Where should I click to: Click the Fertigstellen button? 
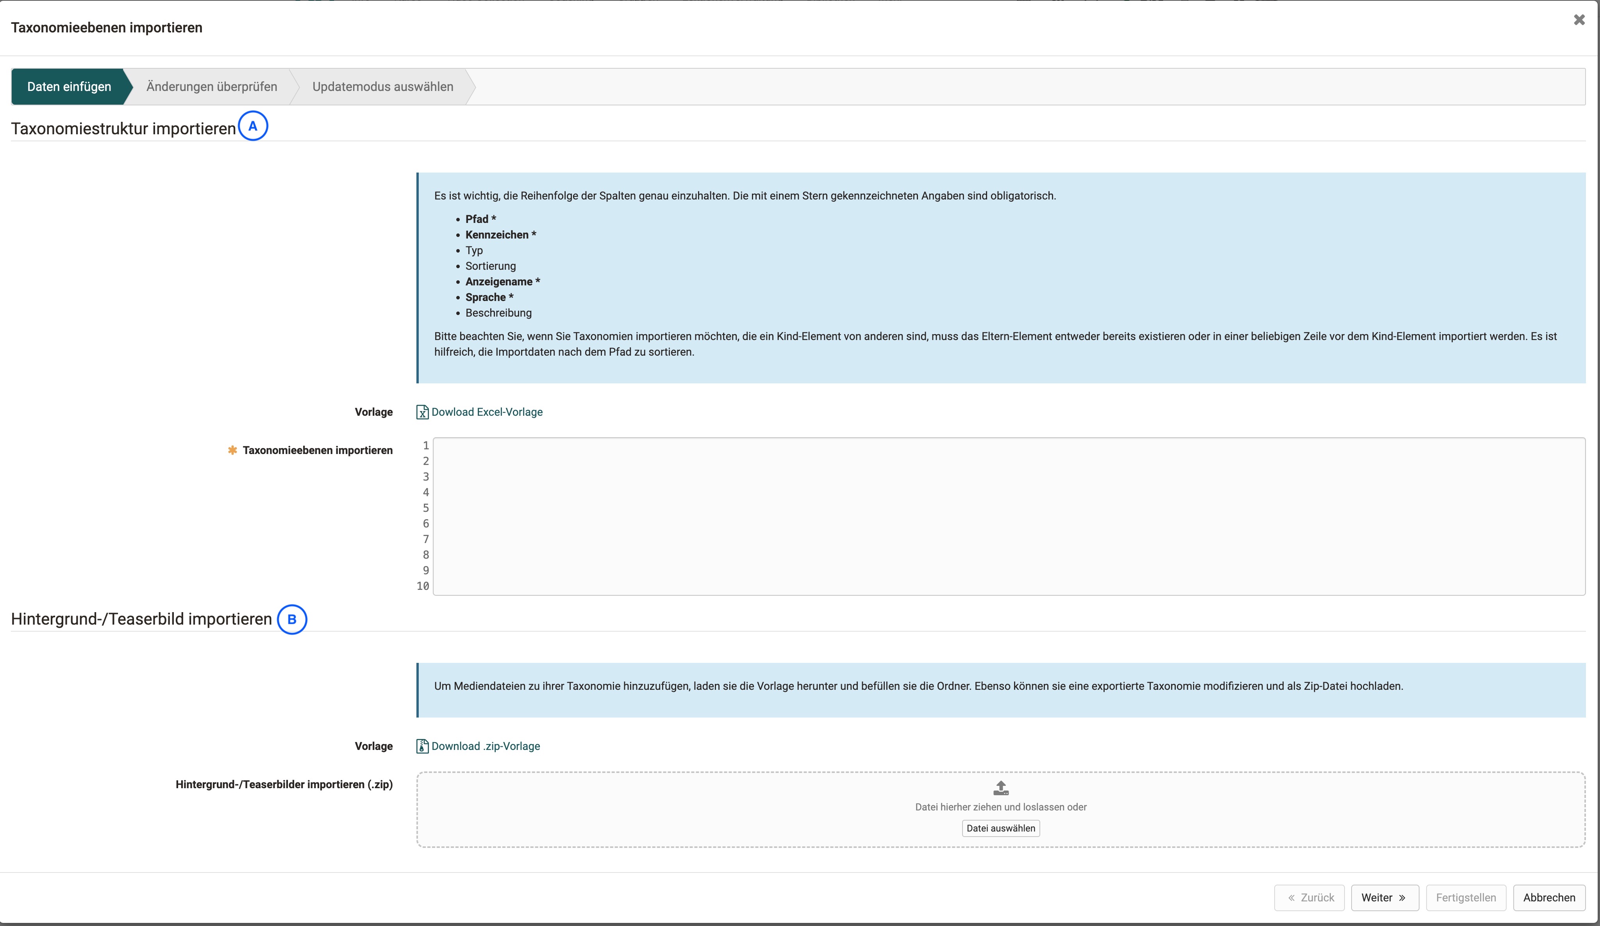pyautogui.click(x=1466, y=898)
